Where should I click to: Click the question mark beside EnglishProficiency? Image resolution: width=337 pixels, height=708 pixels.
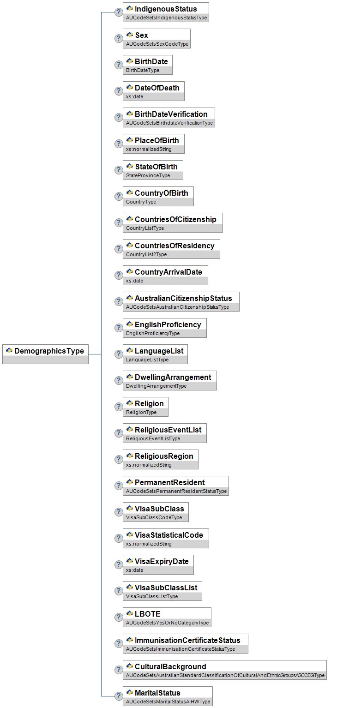[118, 328]
